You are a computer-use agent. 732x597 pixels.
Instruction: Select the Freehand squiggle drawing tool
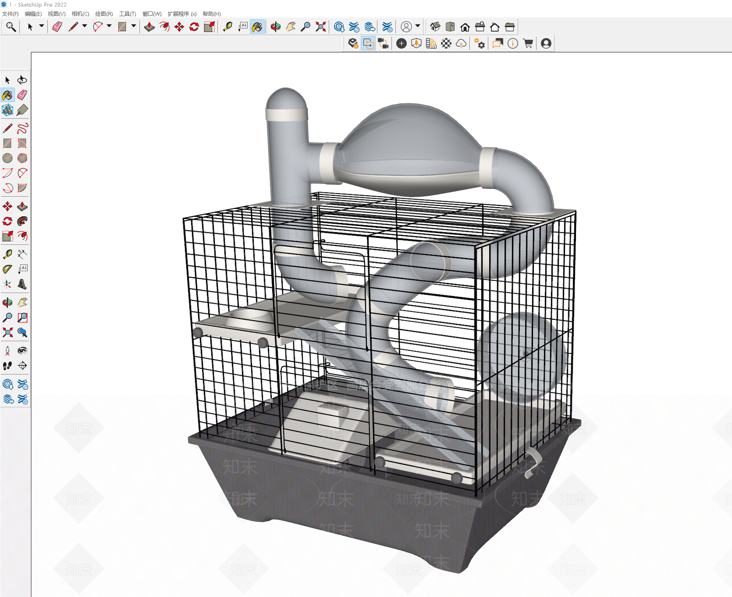click(22, 129)
